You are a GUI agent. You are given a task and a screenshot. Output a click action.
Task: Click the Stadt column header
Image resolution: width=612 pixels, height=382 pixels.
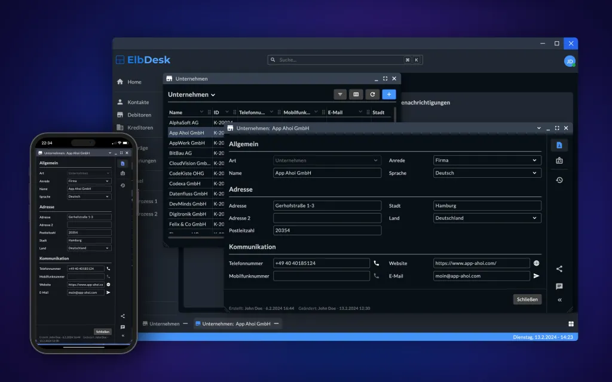tap(378, 112)
